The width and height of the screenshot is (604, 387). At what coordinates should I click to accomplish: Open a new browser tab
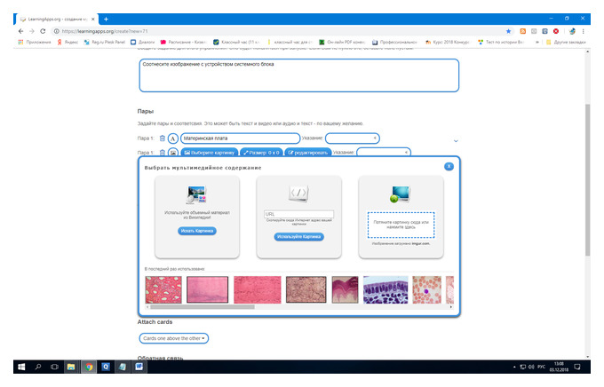(x=106, y=19)
